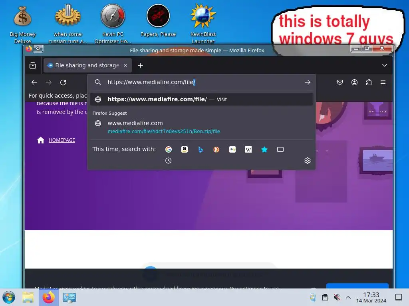Image resolution: width=409 pixels, height=306 pixels.
Task: Search this time with DuckDuckGo
Action: pos(216,149)
